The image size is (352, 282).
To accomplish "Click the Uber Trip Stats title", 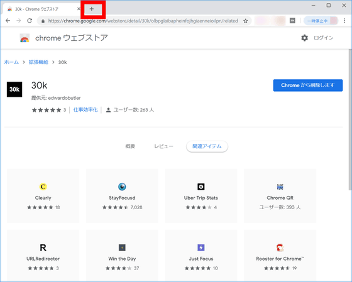I will (201, 198).
